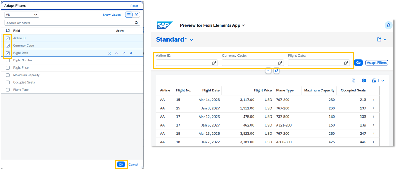Expand the Standard variant dropdown
Viewport: 396px width, 170px height.
pyautogui.click(x=192, y=40)
